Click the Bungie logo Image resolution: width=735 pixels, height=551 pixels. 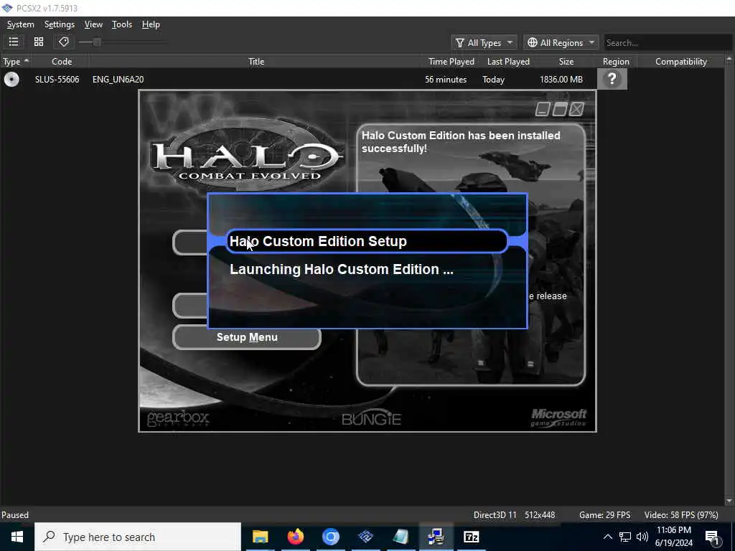[x=371, y=417]
